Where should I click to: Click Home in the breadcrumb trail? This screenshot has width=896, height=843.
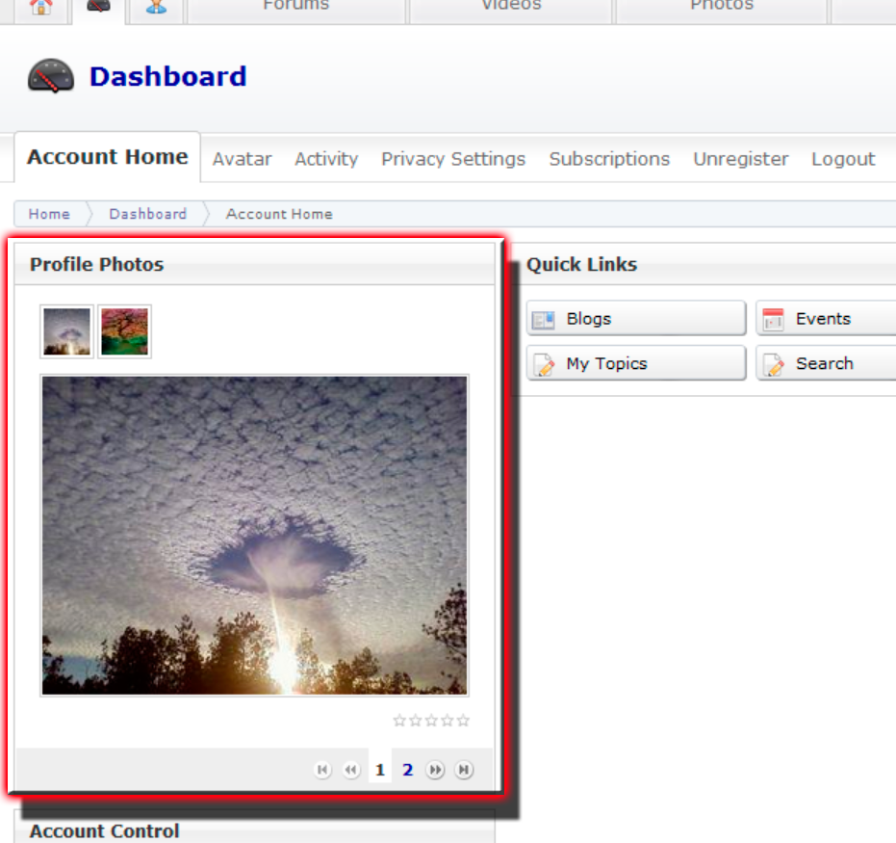point(49,214)
